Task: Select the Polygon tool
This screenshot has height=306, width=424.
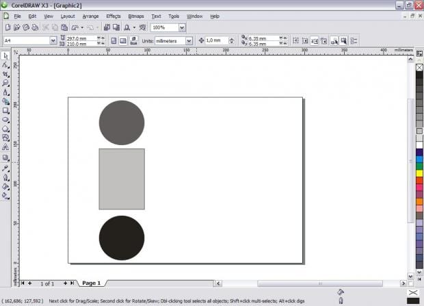Action: pyautogui.click(x=5, y=129)
